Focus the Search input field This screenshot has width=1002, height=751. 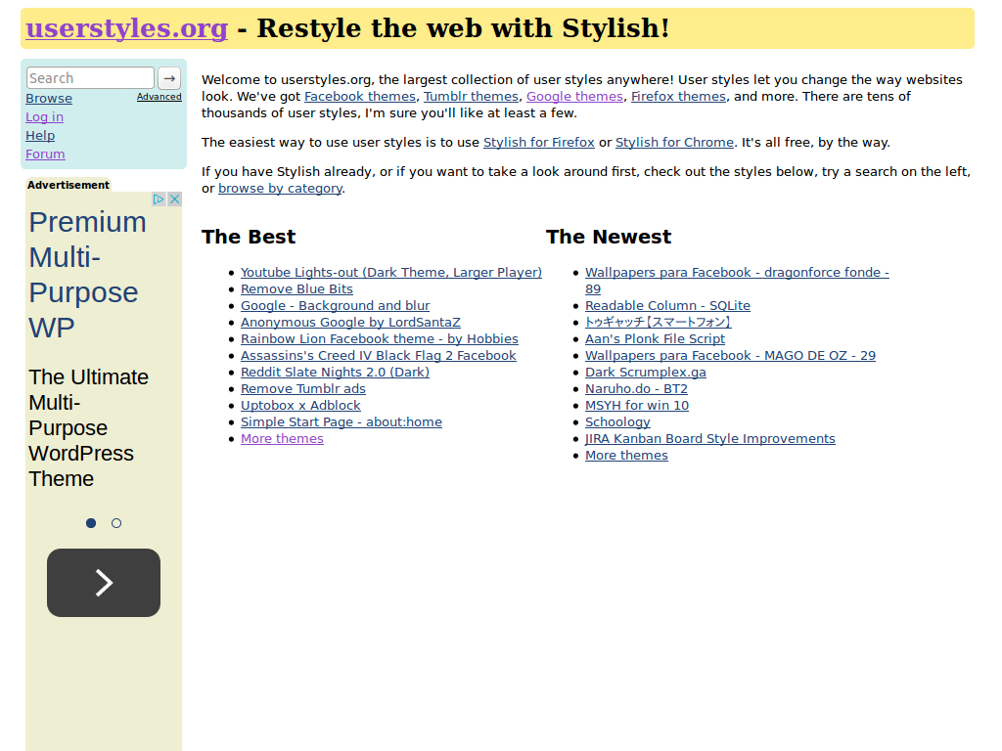pyautogui.click(x=90, y=78)
